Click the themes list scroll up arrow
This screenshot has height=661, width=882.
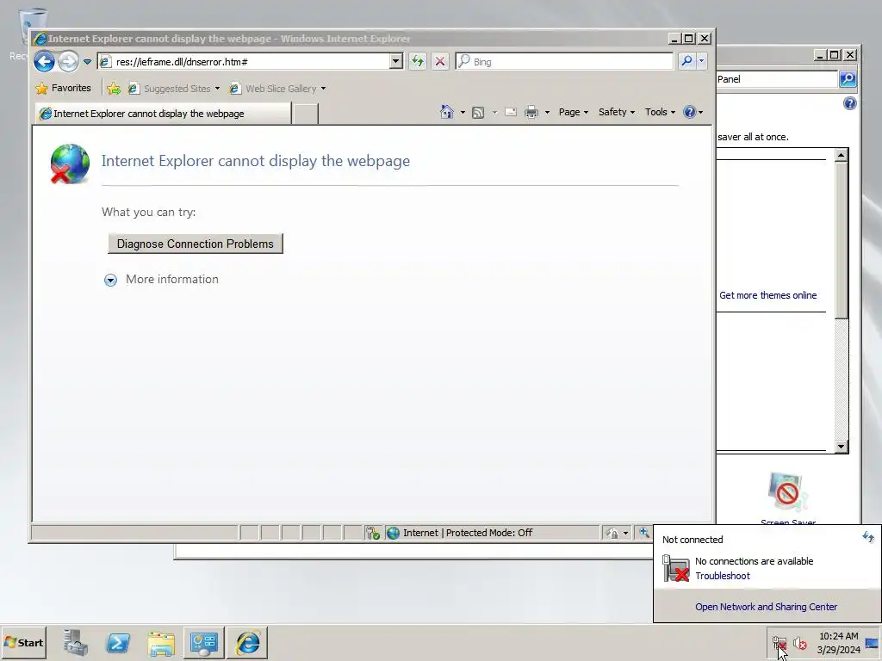click(x=841, y=155)
